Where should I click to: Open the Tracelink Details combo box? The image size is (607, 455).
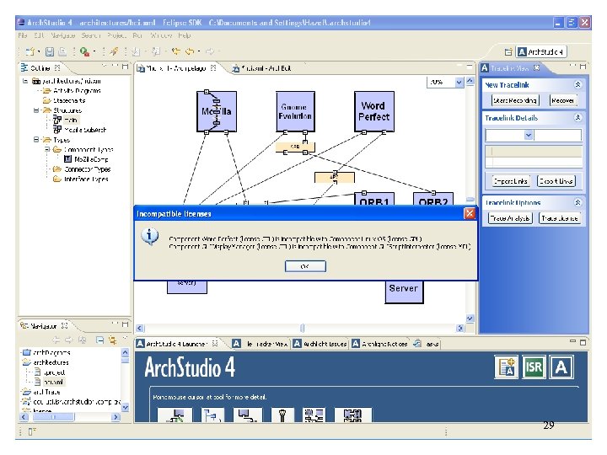(x=529, y=135)
